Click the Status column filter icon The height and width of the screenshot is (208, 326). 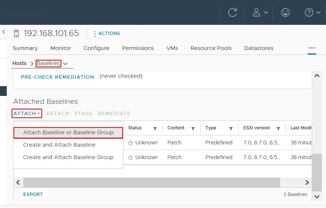pyautogui.click(x=155, y=129)
